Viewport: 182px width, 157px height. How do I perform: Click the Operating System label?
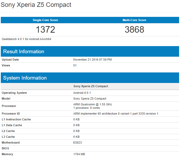pos(14,93)
